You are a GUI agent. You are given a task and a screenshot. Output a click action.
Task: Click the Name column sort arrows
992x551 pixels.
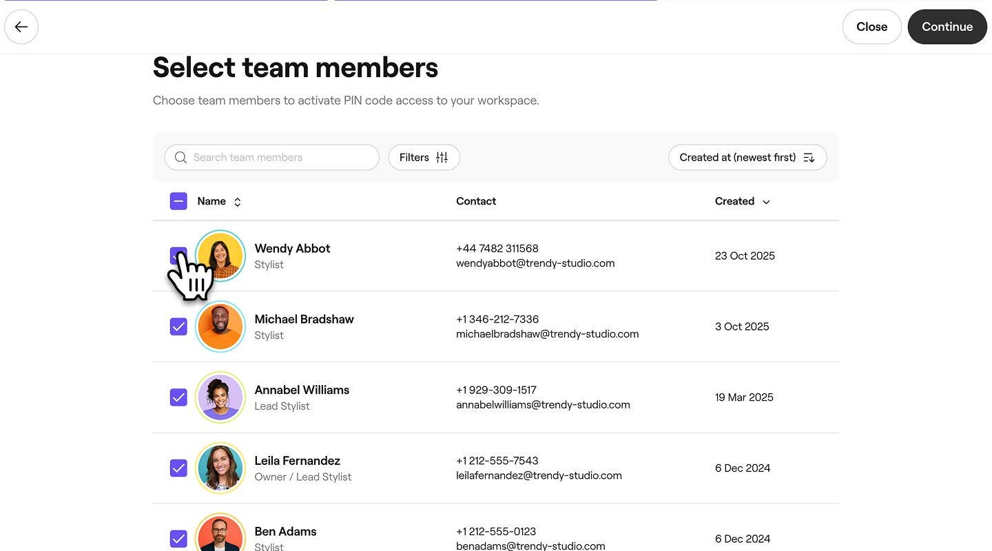tap(238, 202)
